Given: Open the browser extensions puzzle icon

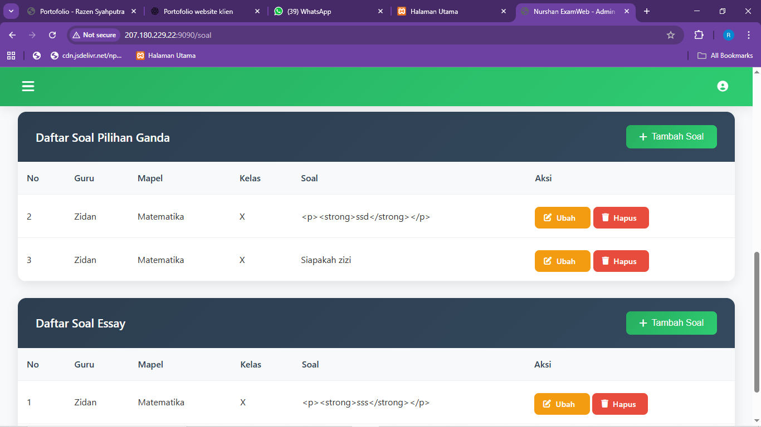Looking at the screenshot, I should tap(699, 34).
